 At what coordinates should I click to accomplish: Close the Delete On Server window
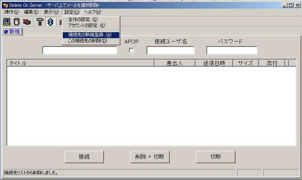[297, 5]
